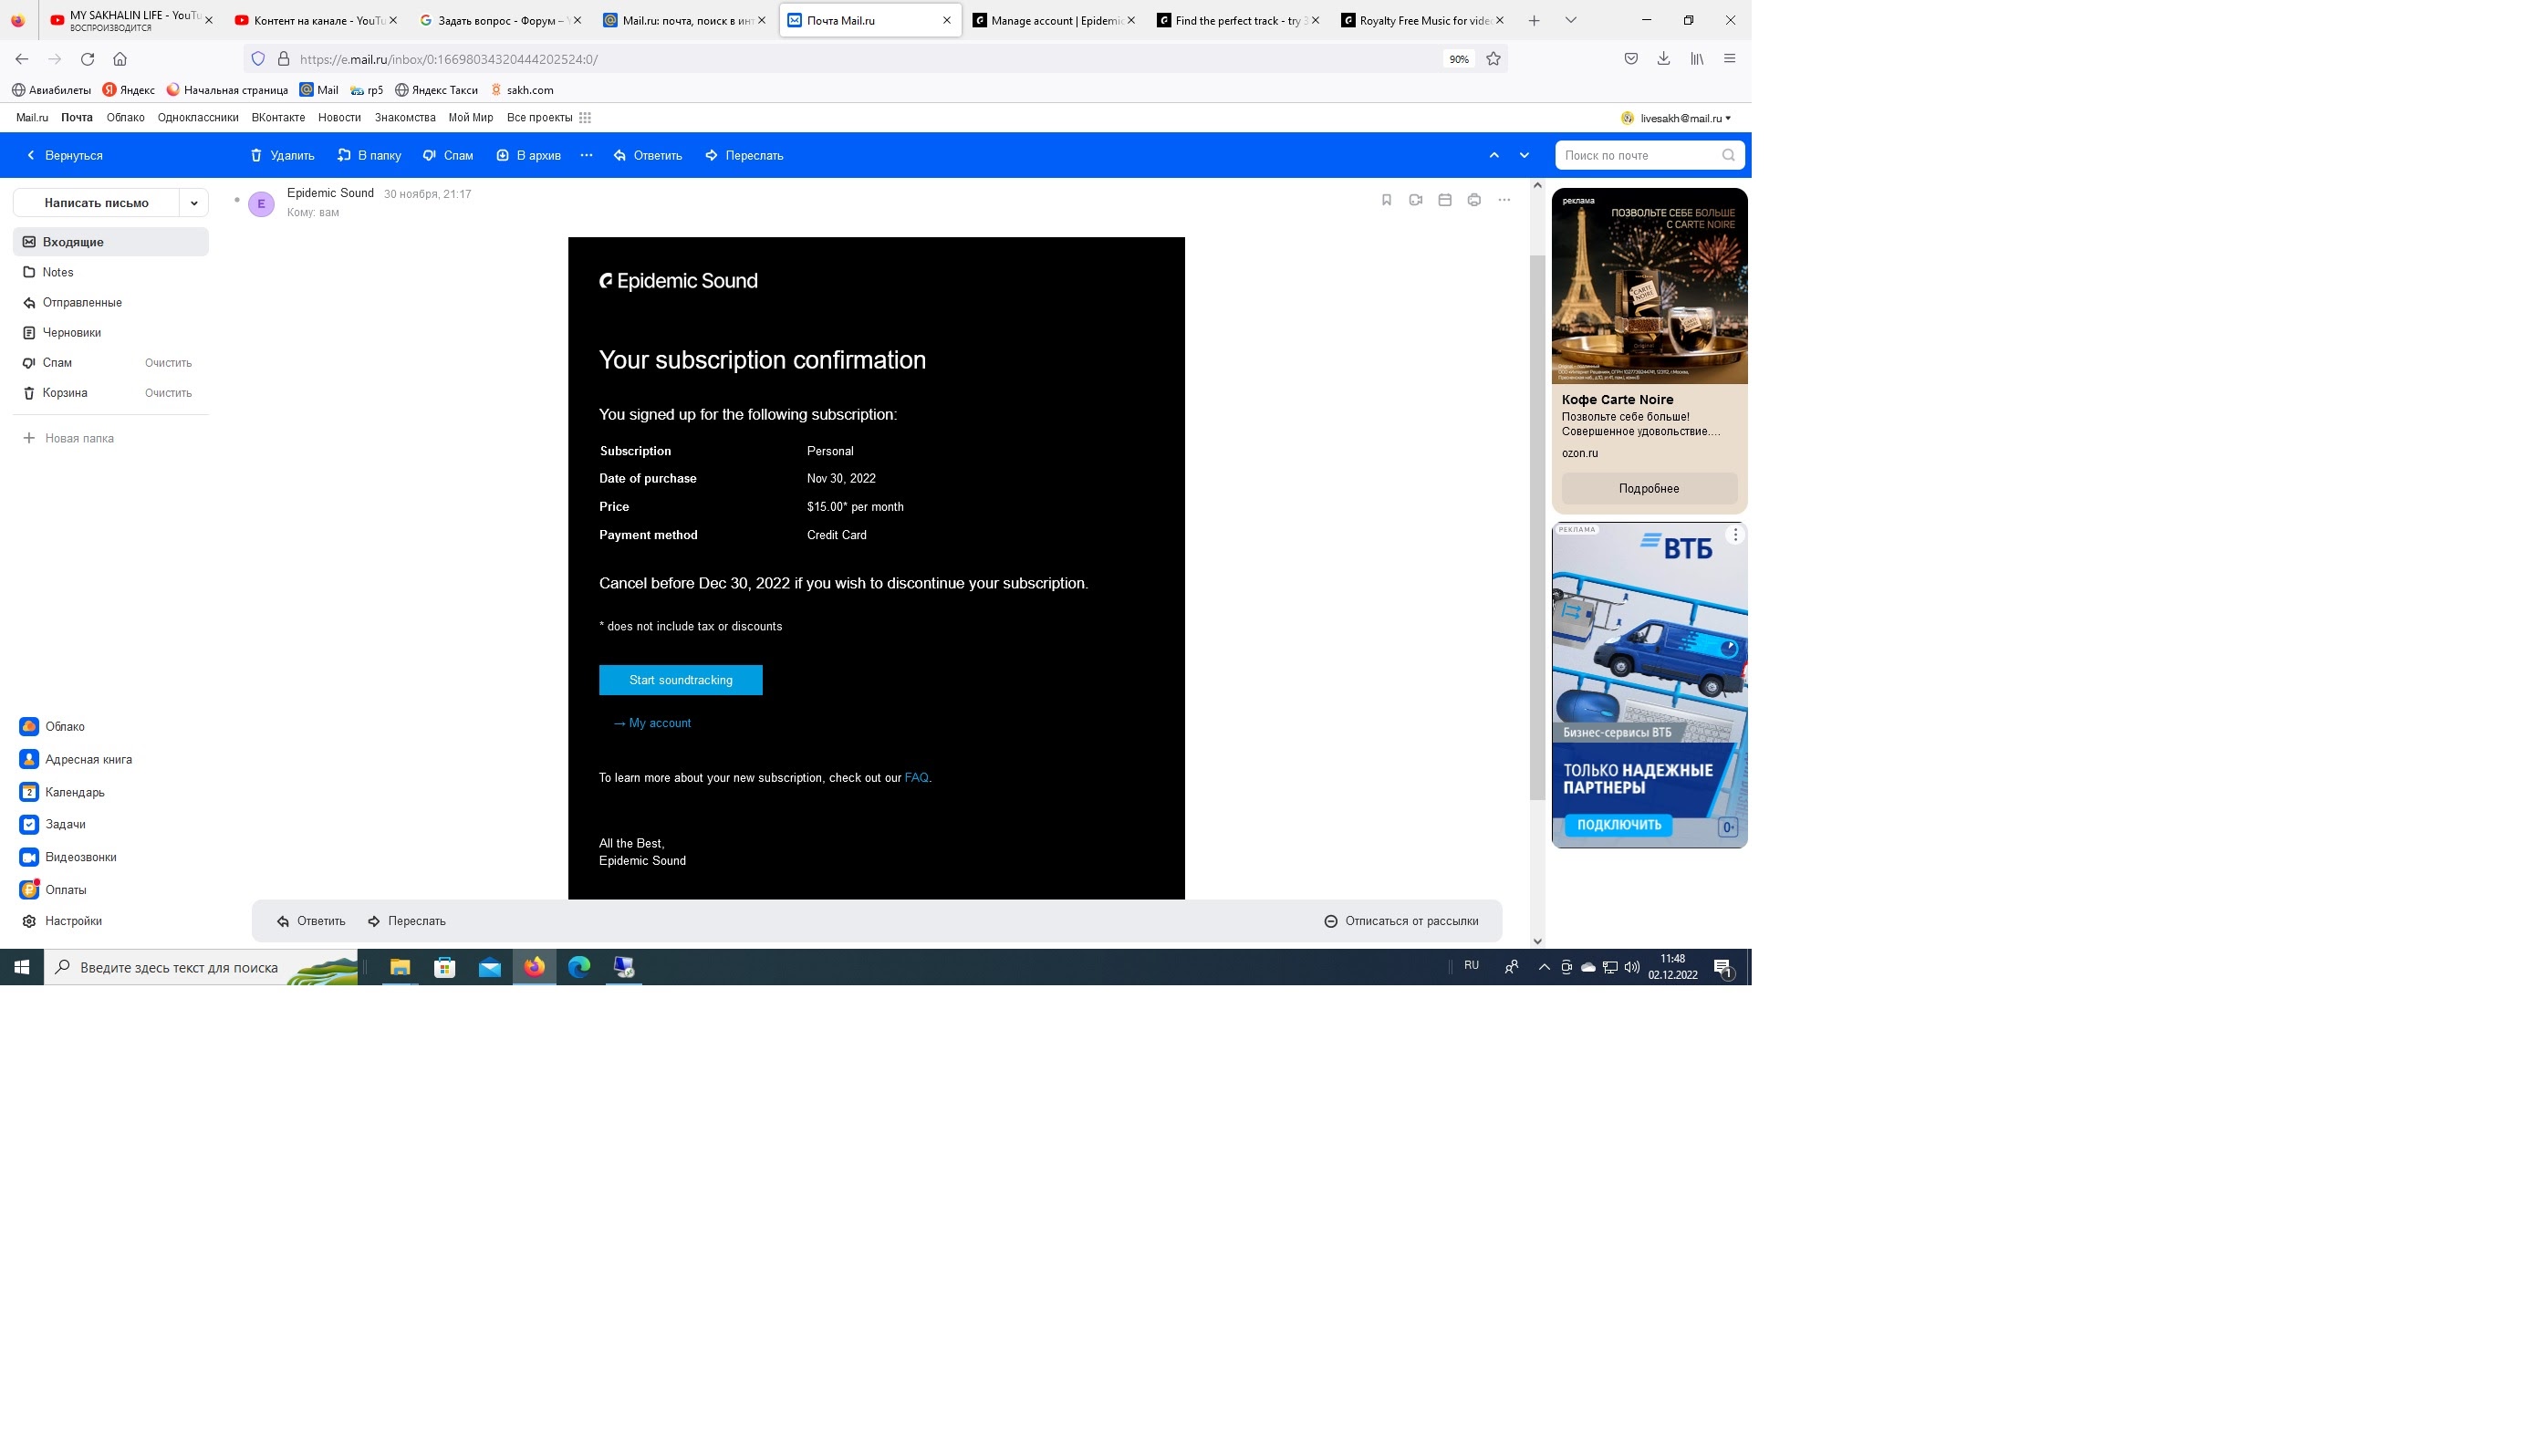Return to inbox with Вернуться

[64, 155]
